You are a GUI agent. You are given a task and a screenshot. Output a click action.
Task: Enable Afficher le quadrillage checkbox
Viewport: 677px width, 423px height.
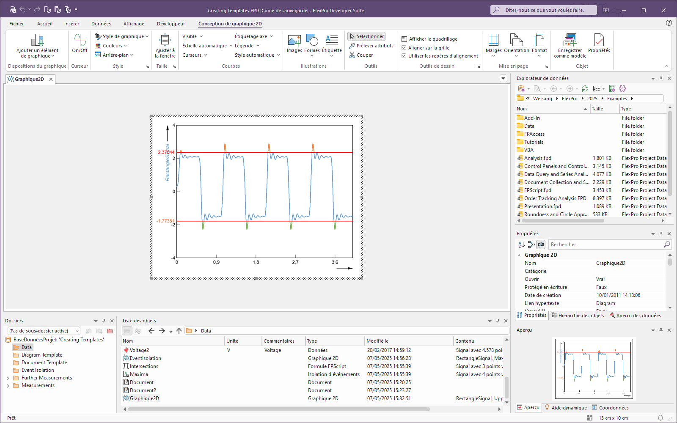[404, 39]
